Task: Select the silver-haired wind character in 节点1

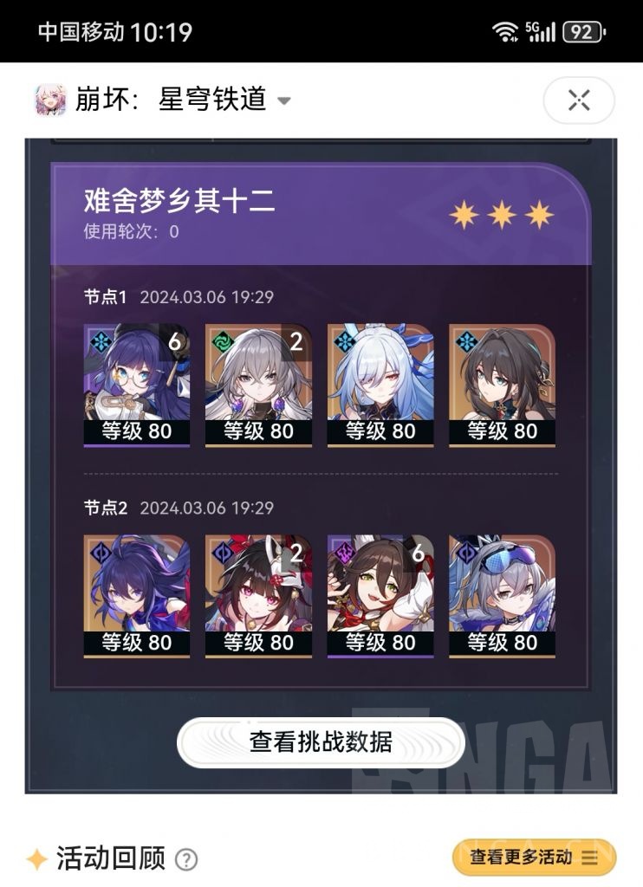Action: tap(258, 385)
